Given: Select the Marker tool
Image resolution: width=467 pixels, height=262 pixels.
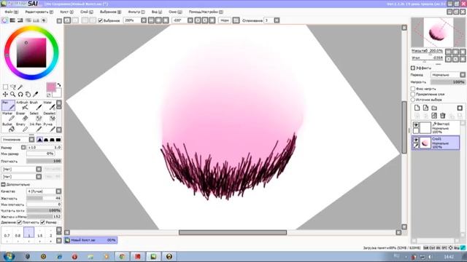Looking at the screenshot, I should [8, 116].
